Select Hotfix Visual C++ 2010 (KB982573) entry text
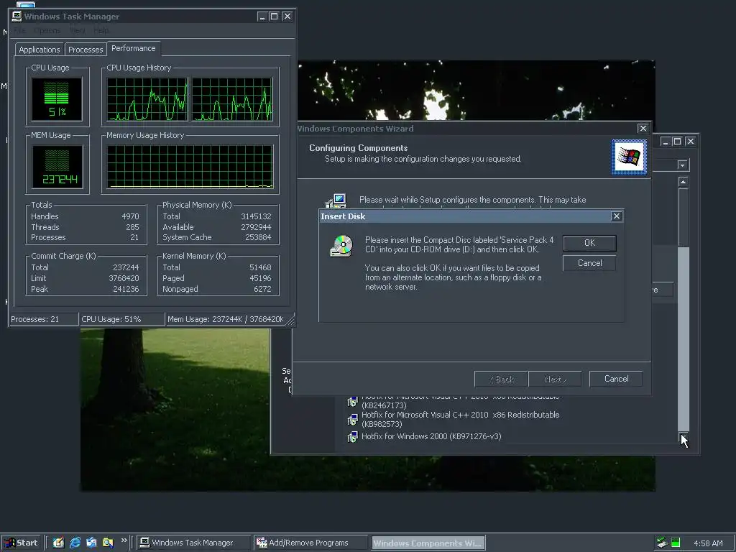The width and height of the screenshot is (736, 552). [460, 420]
